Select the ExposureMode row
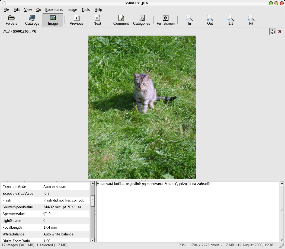Viewport: 285px width, 249px height. pos(46,187)
